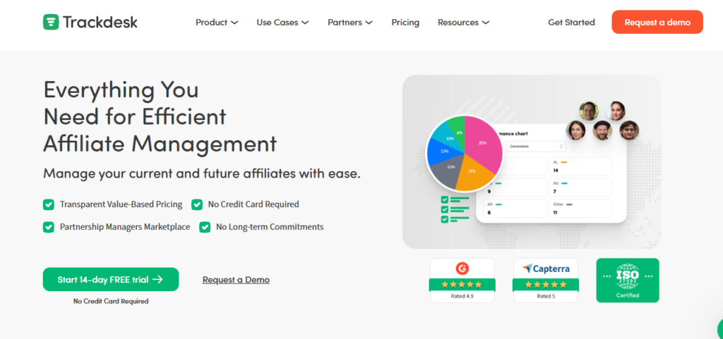This screenshot has width=723, height=339.
Task: Click the Trackdesk logo icon
Action: click(x=51, y=22)
